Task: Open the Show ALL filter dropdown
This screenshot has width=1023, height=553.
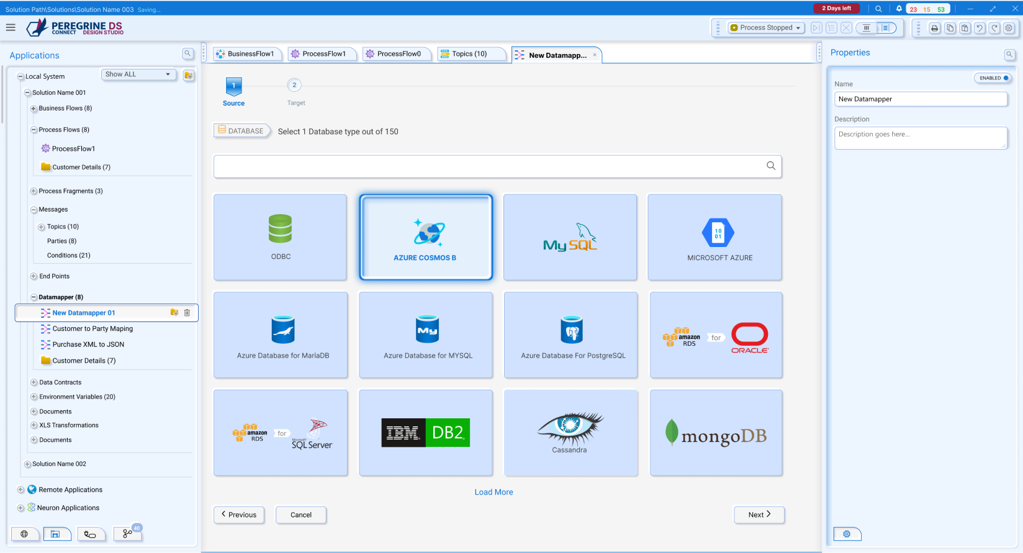Action: [138, 74]
